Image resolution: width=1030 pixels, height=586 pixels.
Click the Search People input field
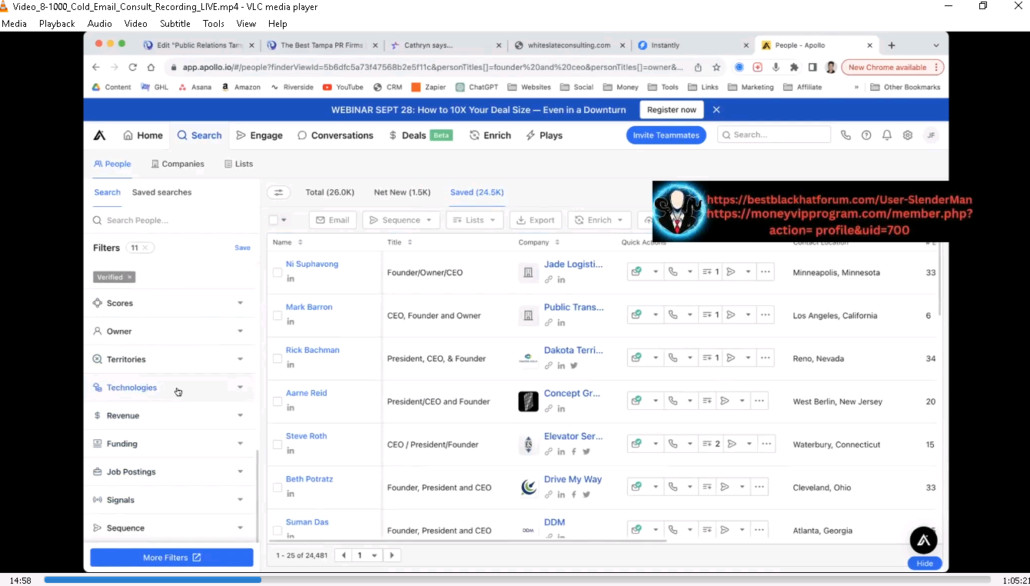point(171,220)
